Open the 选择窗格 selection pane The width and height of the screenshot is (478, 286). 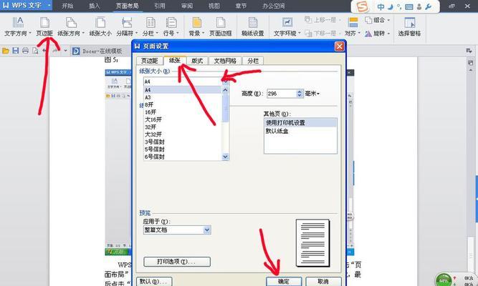[x=409, y=26]
